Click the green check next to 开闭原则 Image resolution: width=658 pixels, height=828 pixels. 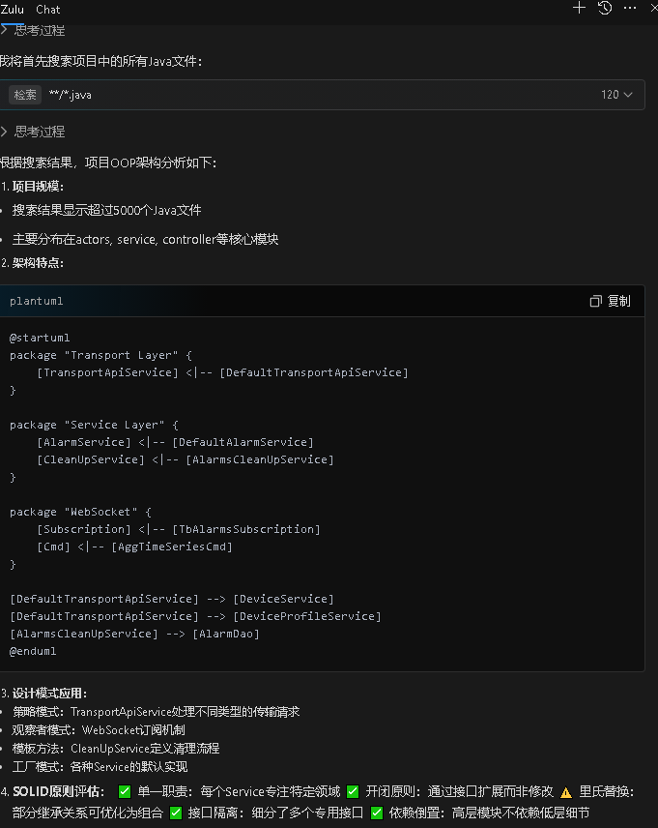353,791
